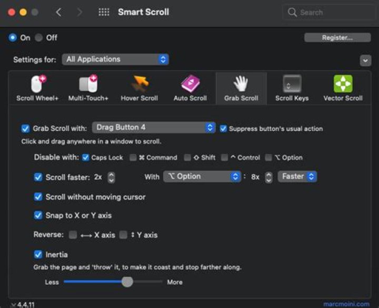Open the marcmoini.com link
This screenshot has height=308, width=379.
pyautogui.click(x=346, y=304)
